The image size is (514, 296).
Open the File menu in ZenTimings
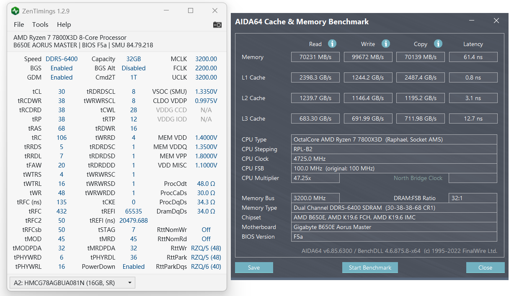(x=19, y=25)
